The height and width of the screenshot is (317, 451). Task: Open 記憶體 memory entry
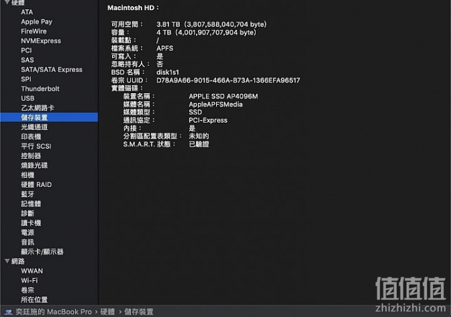click(x=31, y=204)
